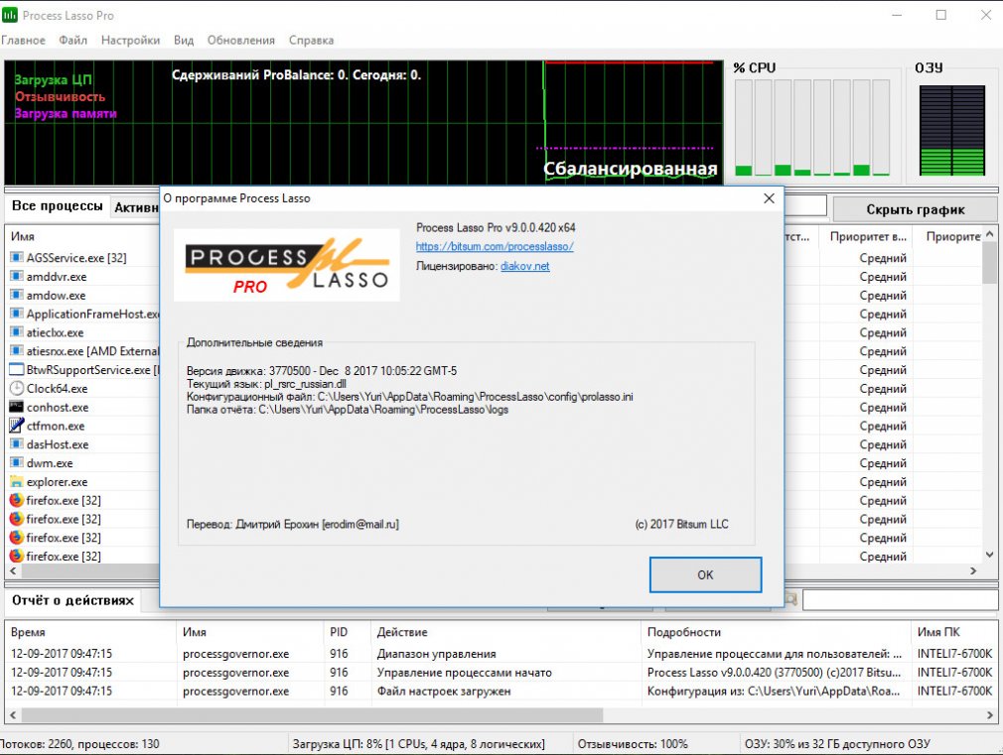The image size is (1003, 755).
Task: Click process list vertical scrollbar down arrow
Action: point(989,555)
